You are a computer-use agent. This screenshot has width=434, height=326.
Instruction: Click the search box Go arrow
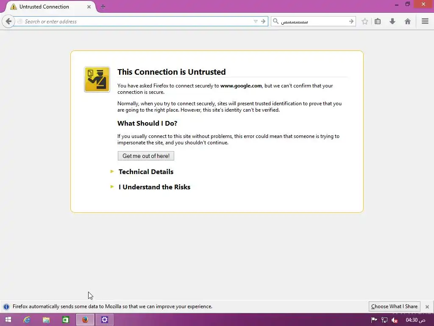[351, 21]
